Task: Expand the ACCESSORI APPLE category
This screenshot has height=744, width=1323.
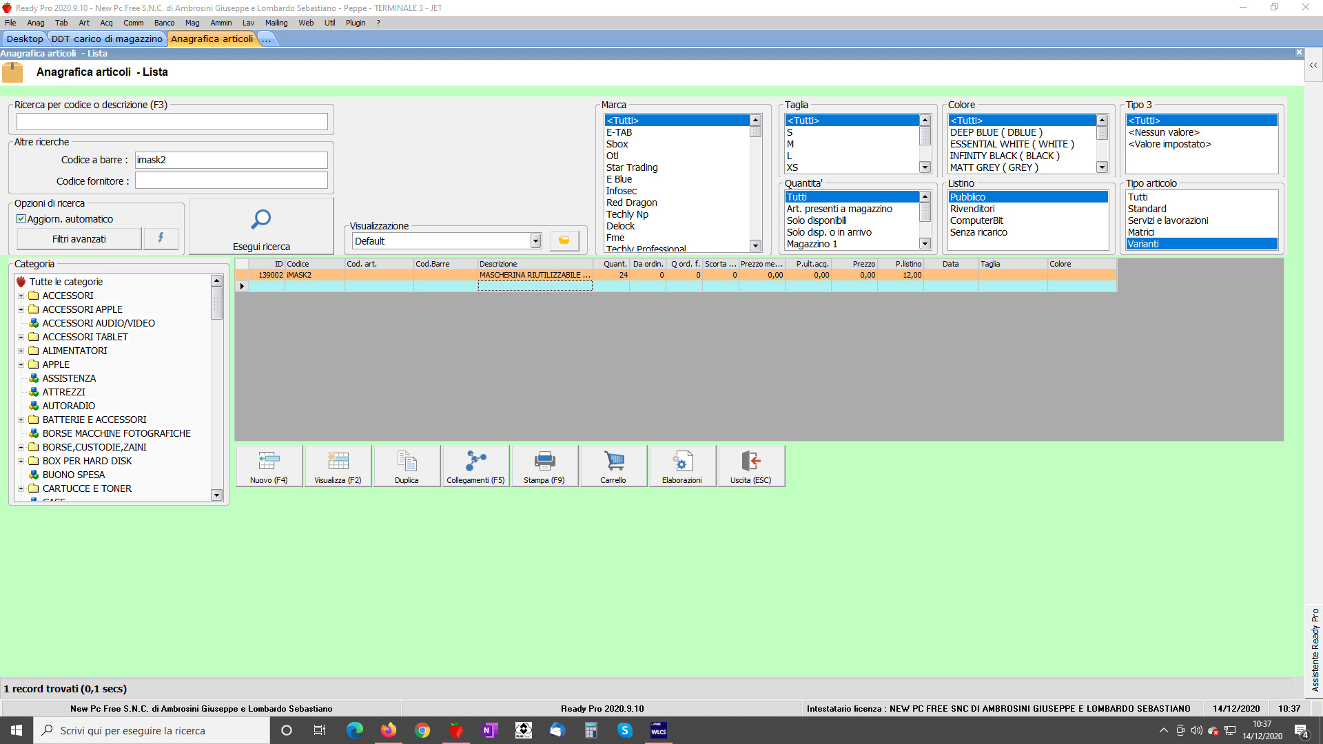Action: coord(21,309)
